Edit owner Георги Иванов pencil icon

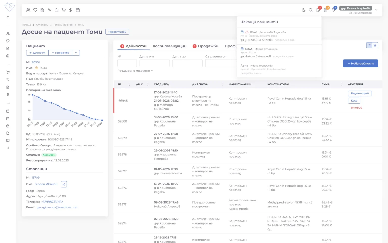click(64, 184)
